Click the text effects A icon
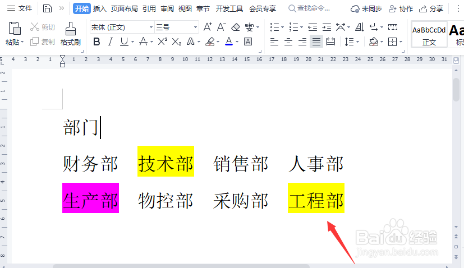Image resolution: width=464 pixels, height=268 pixels. [x=191, y=41]
